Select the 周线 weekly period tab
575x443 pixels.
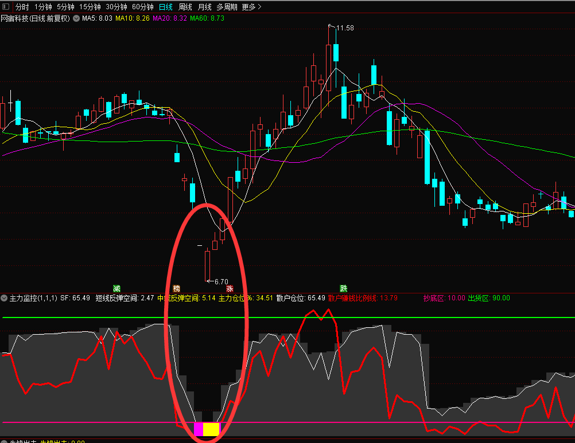(185, 7)
